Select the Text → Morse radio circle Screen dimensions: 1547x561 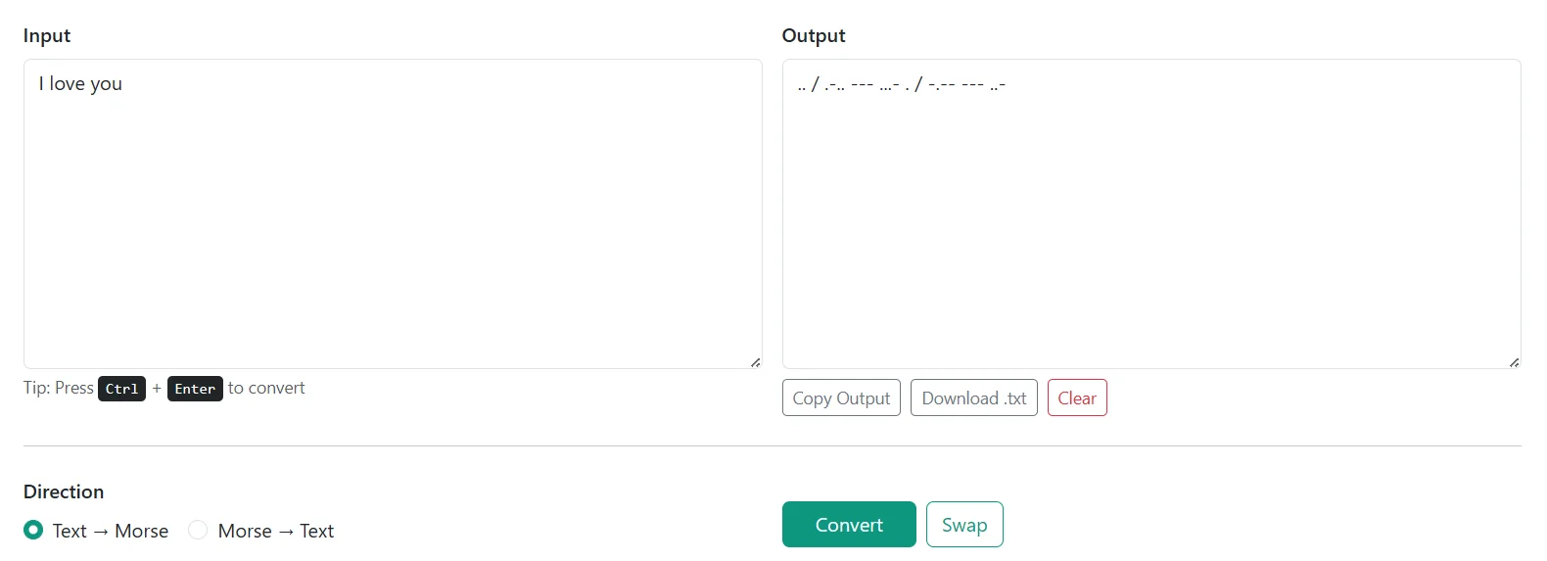pyautogui.click(x=33, y=530)
